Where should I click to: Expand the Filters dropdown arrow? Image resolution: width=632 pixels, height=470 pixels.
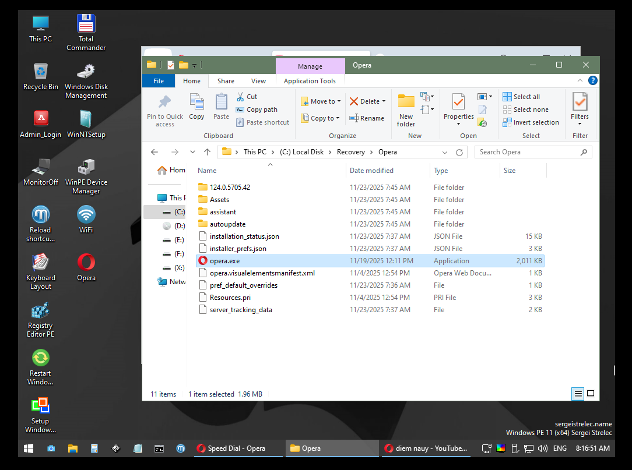coord(580,124)
